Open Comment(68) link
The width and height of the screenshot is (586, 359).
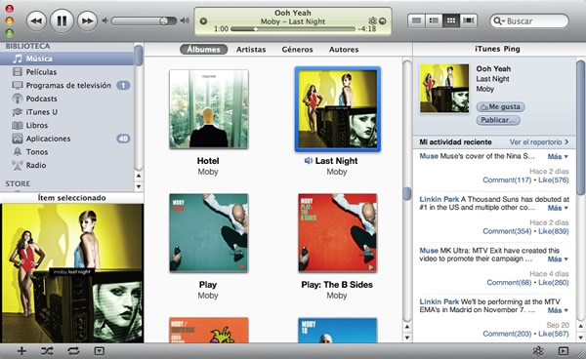coord(509,283)
